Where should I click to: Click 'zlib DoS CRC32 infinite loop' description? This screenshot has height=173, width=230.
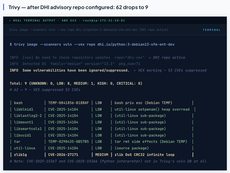[x=144, y=155]
